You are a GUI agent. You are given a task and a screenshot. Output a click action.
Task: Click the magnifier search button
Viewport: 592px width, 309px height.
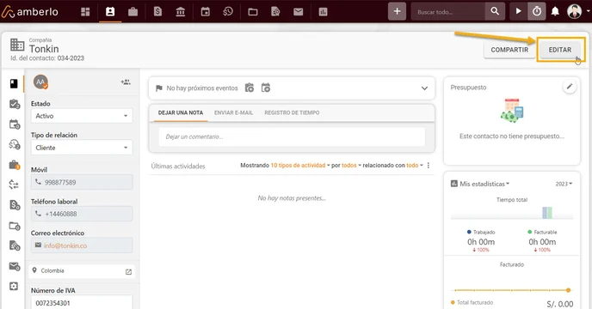[495, 12]
